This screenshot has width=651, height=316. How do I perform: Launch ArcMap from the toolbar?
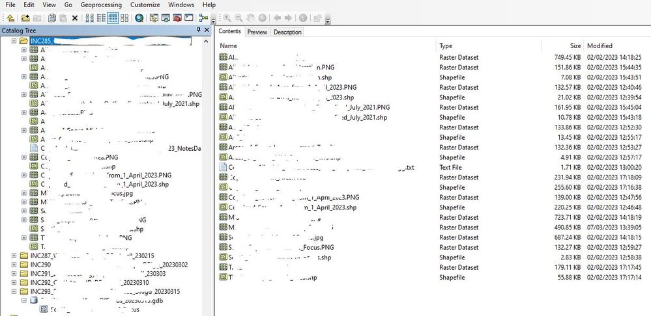[139, 18]
